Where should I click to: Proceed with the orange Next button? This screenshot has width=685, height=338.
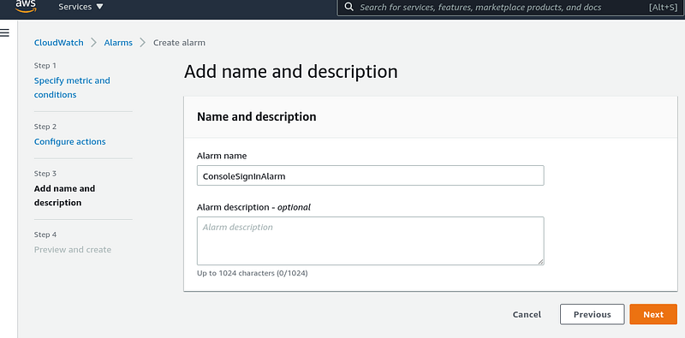click(653, 314)
